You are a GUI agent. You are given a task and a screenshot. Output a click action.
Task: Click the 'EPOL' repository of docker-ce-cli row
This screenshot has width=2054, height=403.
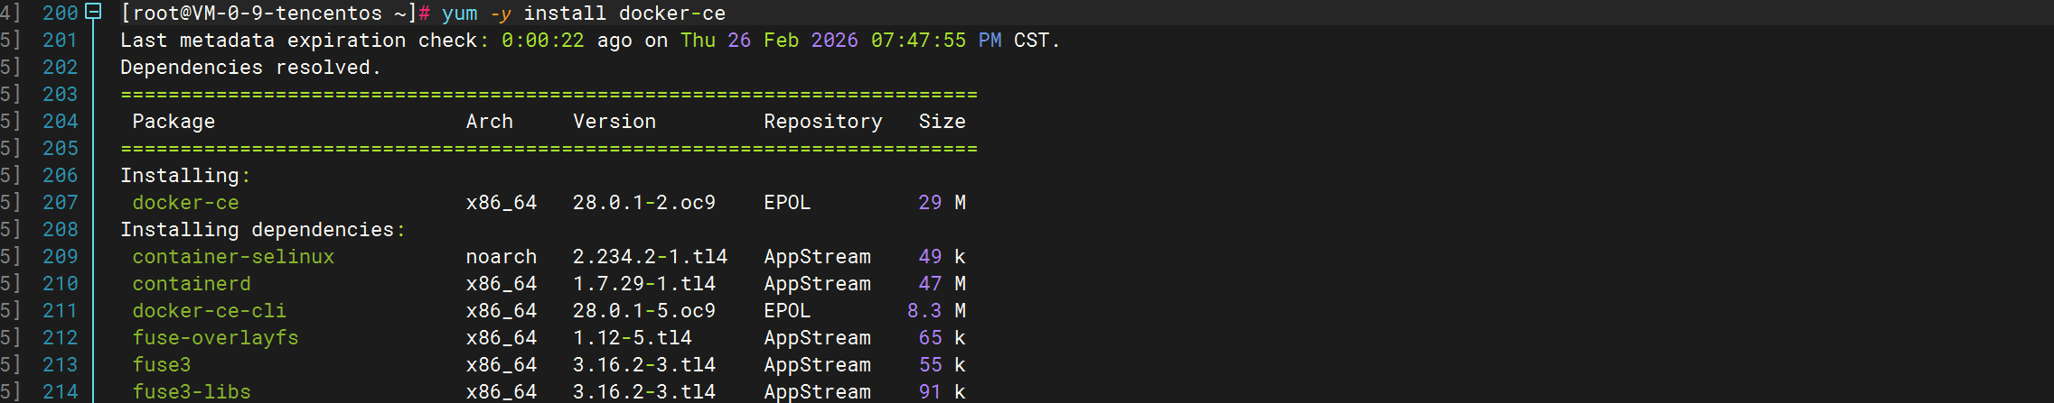click(787, 311)
